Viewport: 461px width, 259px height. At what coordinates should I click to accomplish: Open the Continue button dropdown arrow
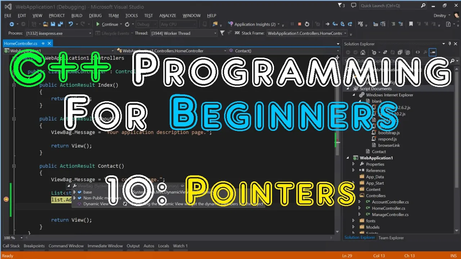click(121, 24)
